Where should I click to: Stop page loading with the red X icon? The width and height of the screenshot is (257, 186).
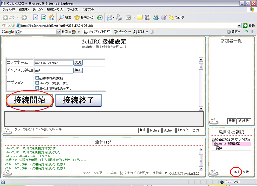[36, 17]
